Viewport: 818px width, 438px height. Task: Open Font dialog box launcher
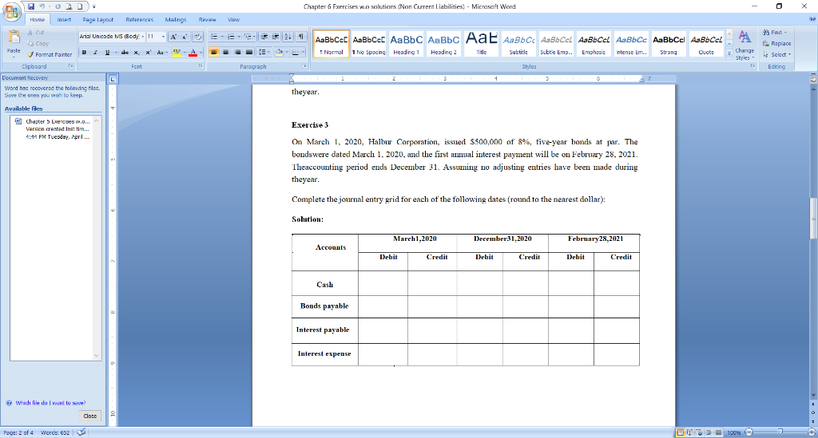pyautogui.click(x=201, y=67)
